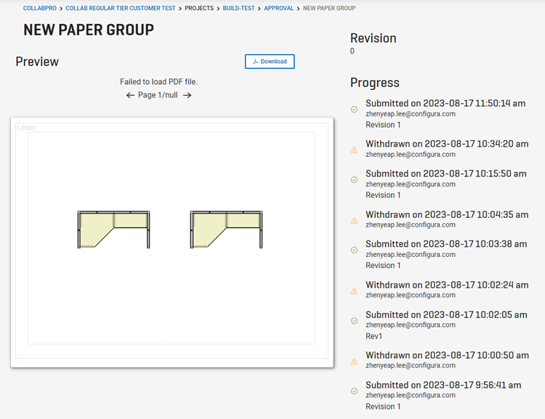Click the 'Page 1/null' indicator

click(x=158, y=95)
